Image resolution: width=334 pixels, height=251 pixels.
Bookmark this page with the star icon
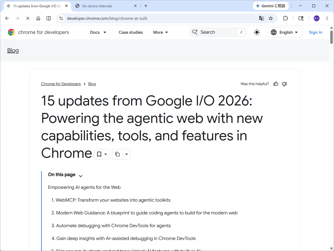coord(271,18)
